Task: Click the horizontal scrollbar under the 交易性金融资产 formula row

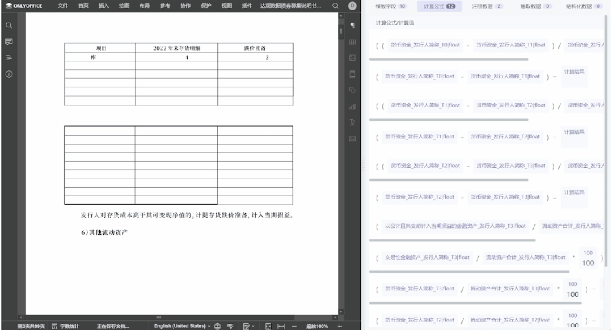Action: tap(469, 272)
